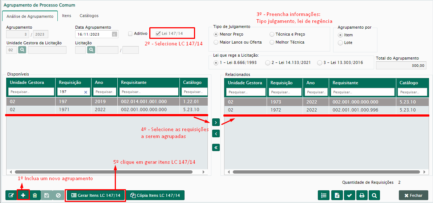Enable the Aditivo checkbox
The height and width of the screenshot is (203, 433).
(x=130, y=34)
